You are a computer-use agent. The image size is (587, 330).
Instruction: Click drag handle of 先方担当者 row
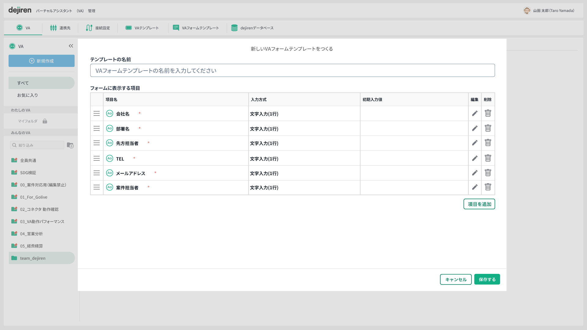tap(97, 143)
